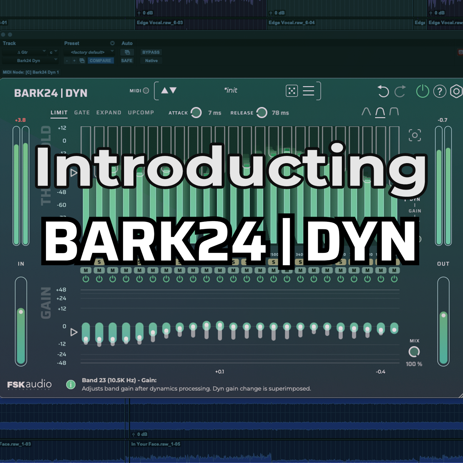The width and height of the screenshot is (463, 463).
Task: Open help using the question mark icon
Action: [439, 92]
